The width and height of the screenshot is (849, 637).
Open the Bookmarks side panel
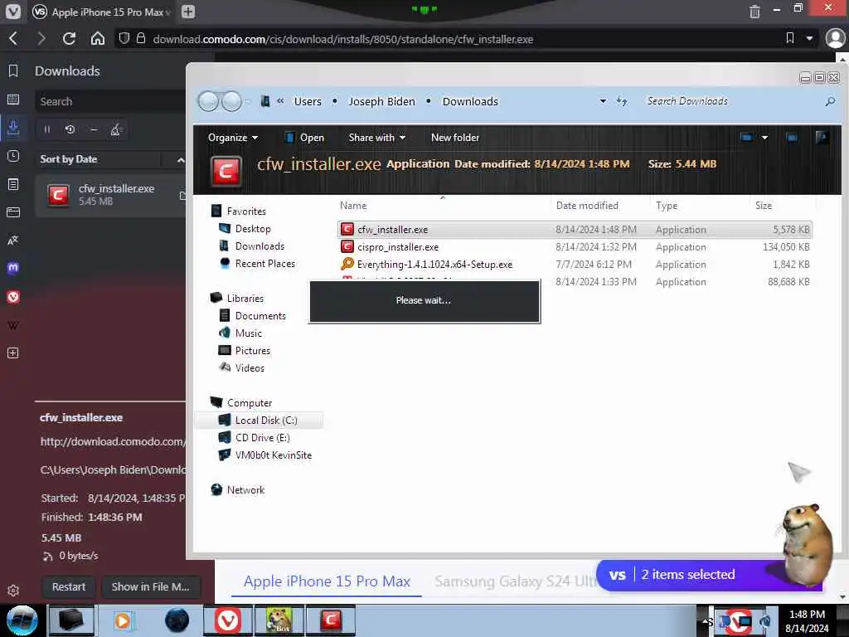(x=13, y=71)
